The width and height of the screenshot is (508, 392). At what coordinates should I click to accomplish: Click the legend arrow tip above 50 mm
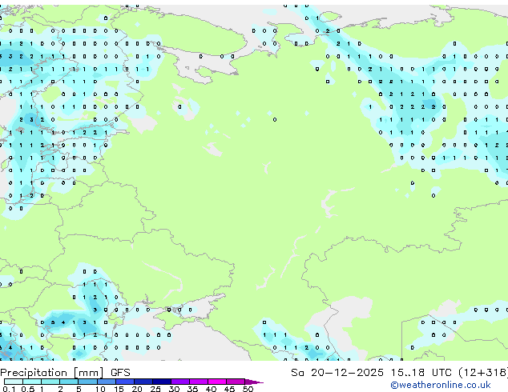click(x=254, y=382)
